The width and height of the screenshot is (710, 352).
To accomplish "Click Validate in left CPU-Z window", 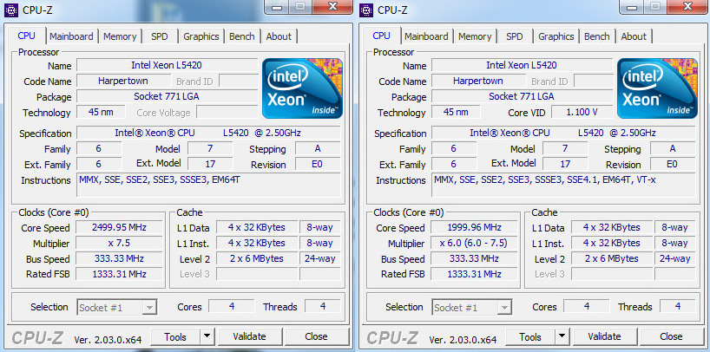I will 249,336.
